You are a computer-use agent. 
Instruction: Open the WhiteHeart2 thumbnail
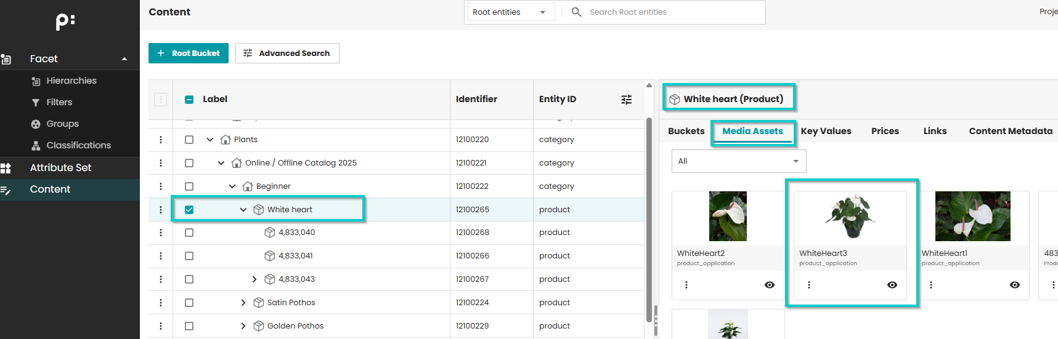(728, 216)
